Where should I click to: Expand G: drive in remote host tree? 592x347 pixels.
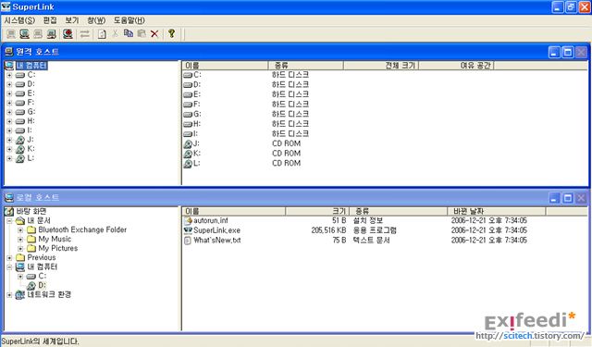[9, 112]
